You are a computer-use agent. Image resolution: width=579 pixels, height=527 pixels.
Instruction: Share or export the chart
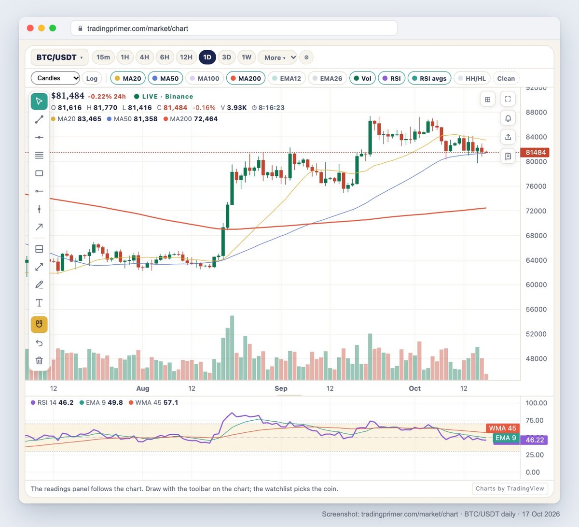coord(508,137)
